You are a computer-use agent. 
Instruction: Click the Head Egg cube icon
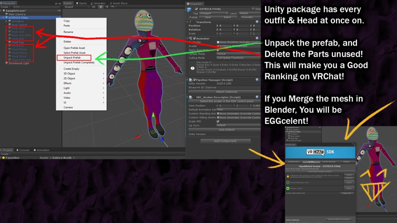pyautogui.click(x=10, y=42)
